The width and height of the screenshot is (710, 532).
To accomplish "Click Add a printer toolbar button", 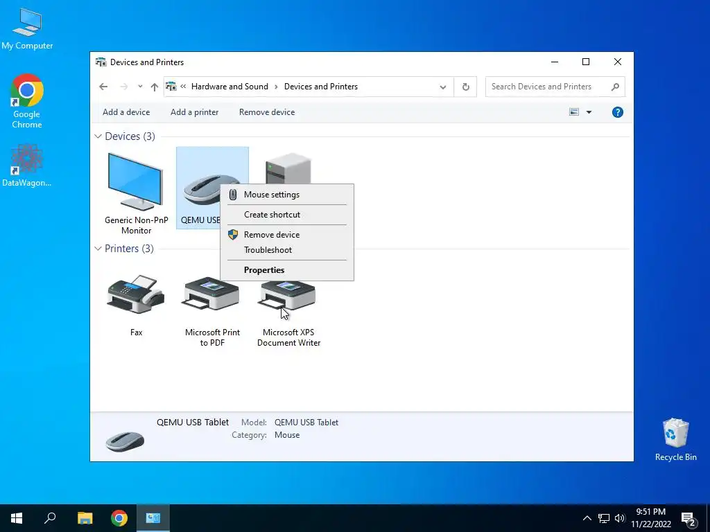I will (x=194, y=112).
